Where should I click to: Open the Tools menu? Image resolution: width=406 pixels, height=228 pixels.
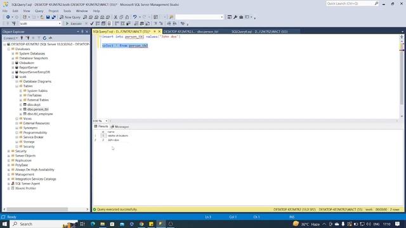[x=67, y=11]
